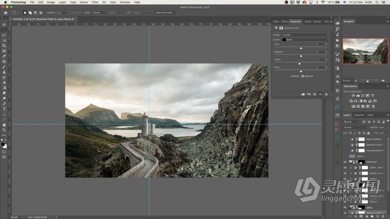The height and width of the screenshot is (219, 390).
Task: Add a Photo Filter adjustment
Action: pyautogui.click(x=365, y=101)
